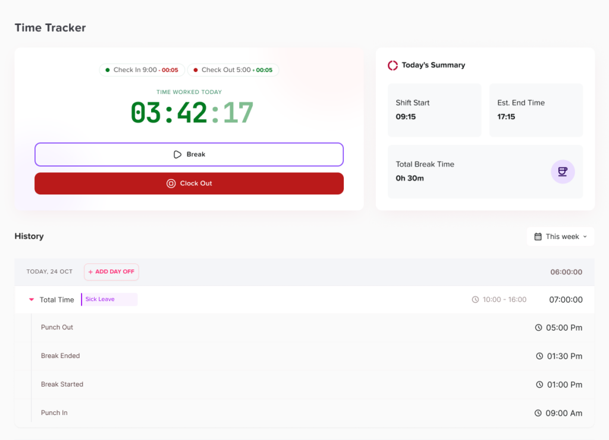Image resolution: width=609 pixels, height=440 pixels.
Task: Click the red dot on Check Out
Action: pos(195,70)
